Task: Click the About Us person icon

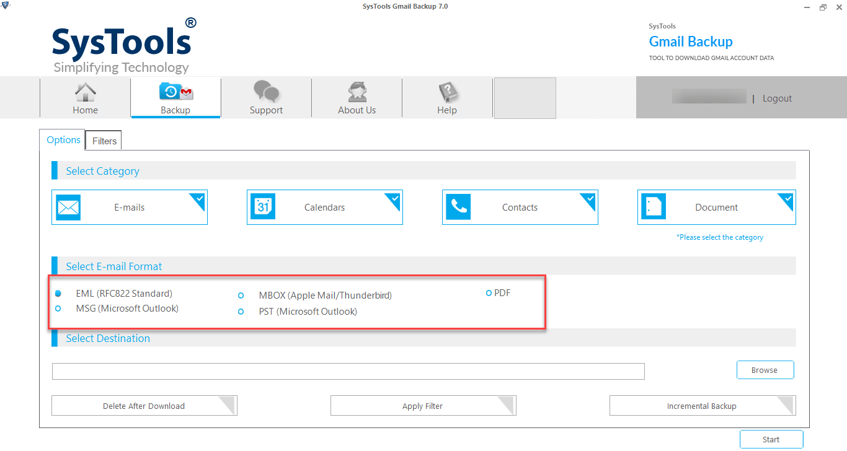Action: click(x=357, y=91)
